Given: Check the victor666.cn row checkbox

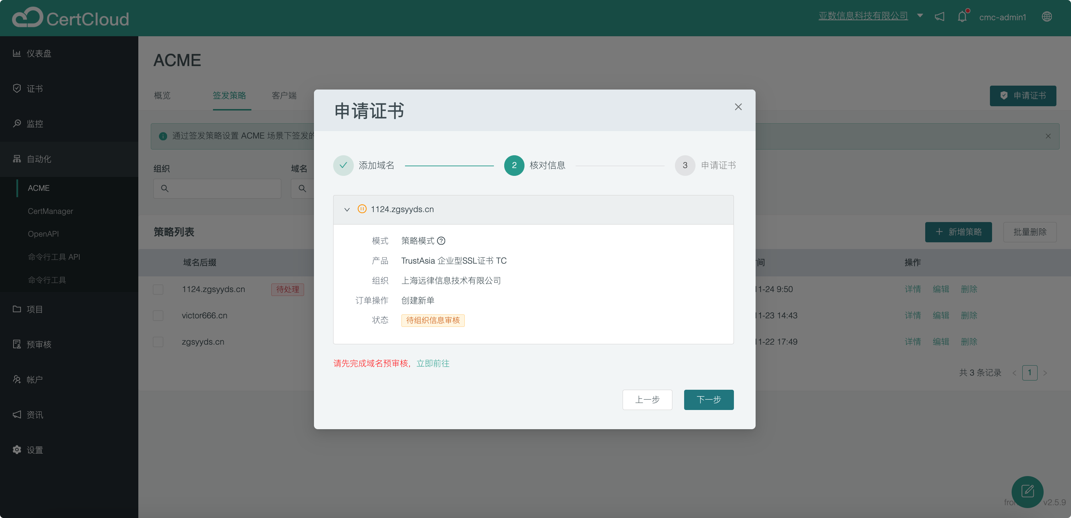Looking at the screenshot, I should coord(158,316).
